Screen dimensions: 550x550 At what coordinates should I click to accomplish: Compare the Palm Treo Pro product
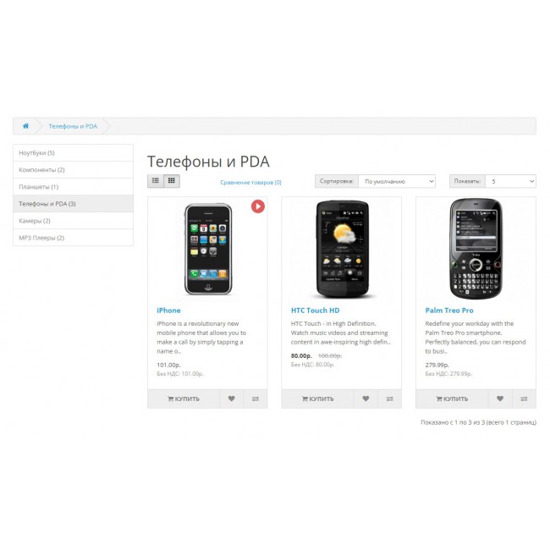point(524,399)
